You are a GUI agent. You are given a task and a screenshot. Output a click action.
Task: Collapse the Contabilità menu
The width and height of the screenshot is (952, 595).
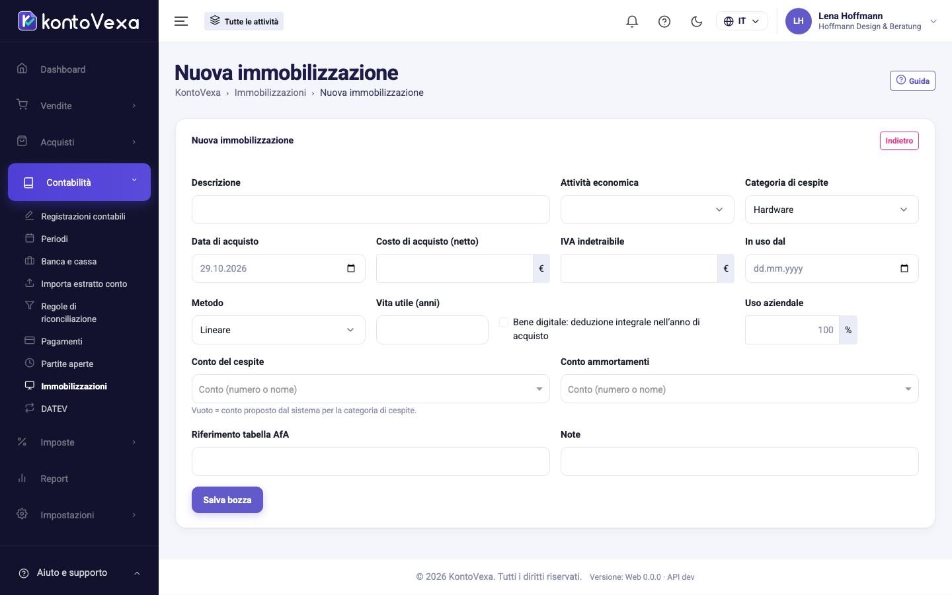79,182
